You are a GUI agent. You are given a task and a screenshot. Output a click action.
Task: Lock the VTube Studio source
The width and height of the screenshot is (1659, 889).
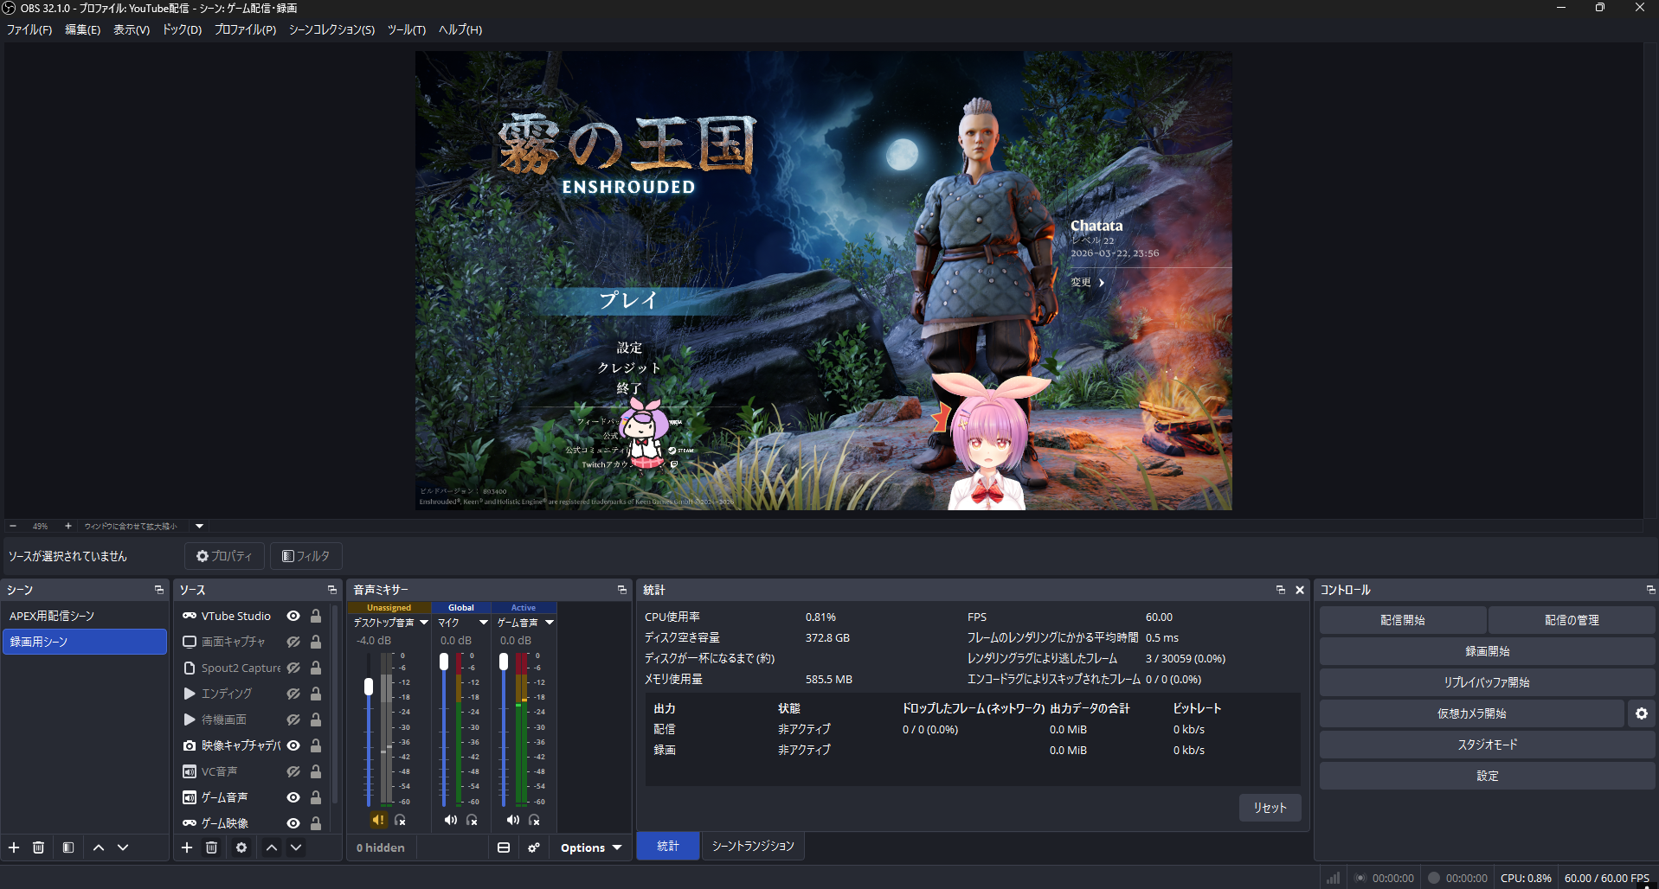315,615
